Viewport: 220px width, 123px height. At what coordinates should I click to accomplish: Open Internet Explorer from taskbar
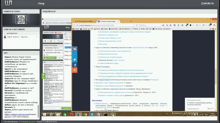pos(51,114)
